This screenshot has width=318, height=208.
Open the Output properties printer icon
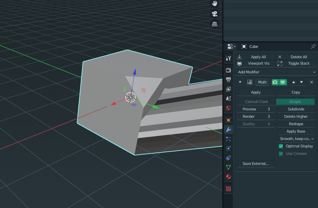tap(228, 80)
